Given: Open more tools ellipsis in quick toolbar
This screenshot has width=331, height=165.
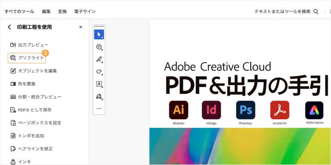Looking at the screenshot, I should 99,109.
